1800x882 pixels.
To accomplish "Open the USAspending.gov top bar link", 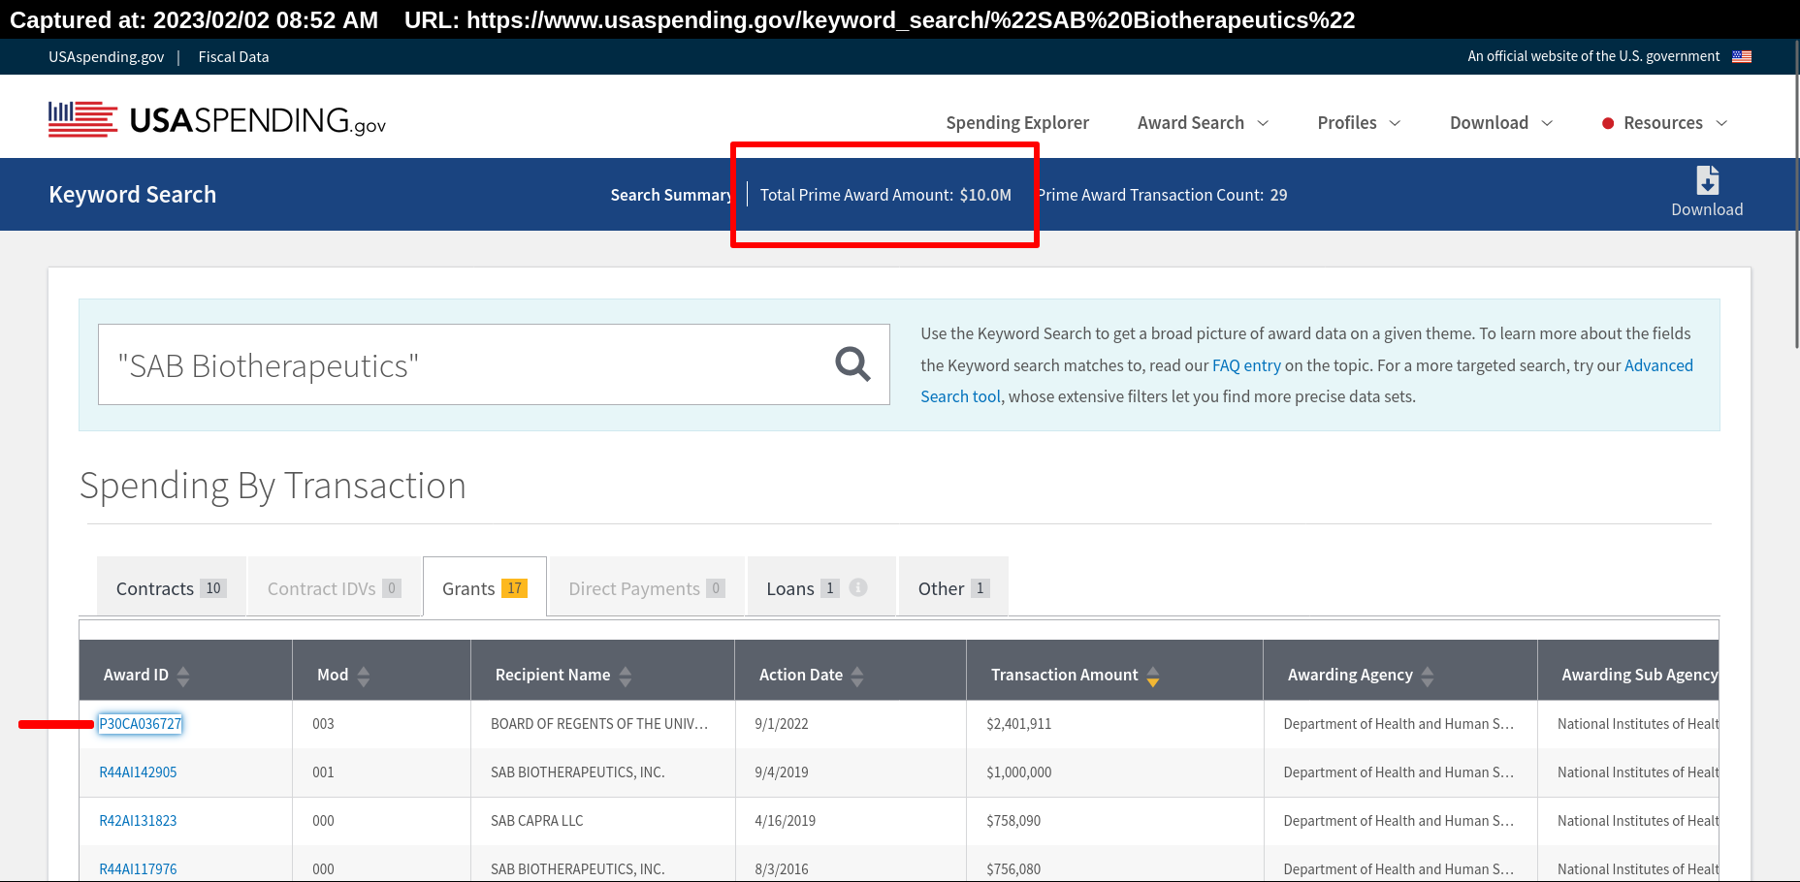I will [x=107, y=57].
